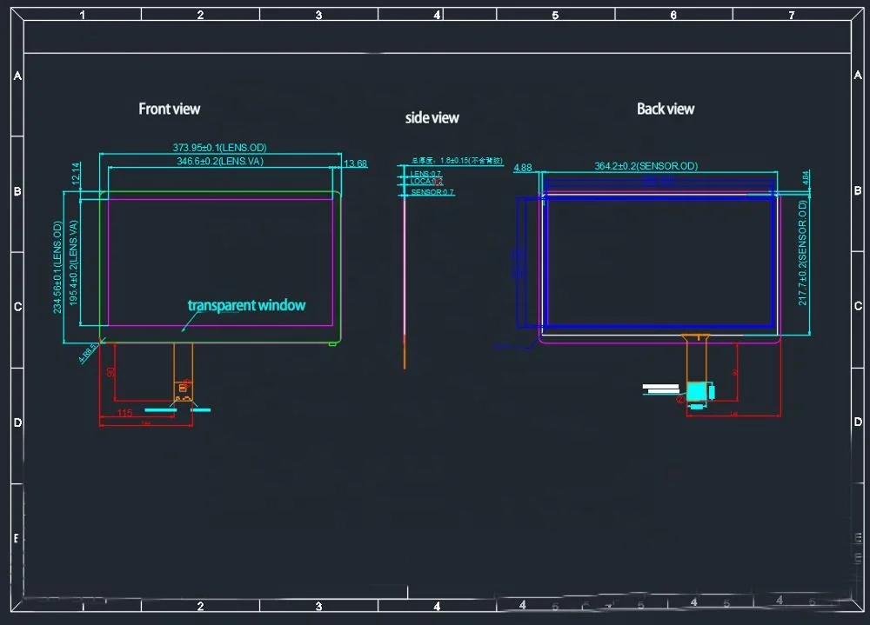Click the 'LOCA:0.2' thickness label
Viewport: 870px width, 625px height.
(426, 182)
